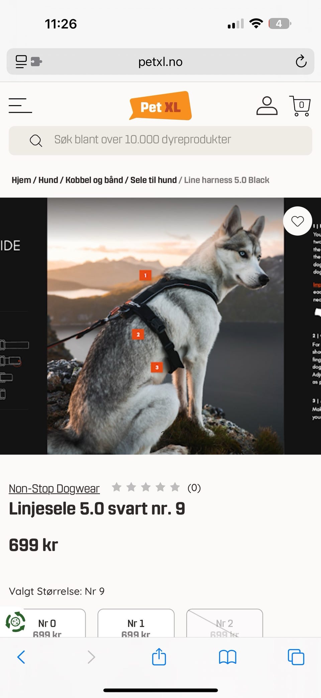Open the hamburger navigation menu
The height and width of the screenshot is (698, 321).
pos(20,105)
